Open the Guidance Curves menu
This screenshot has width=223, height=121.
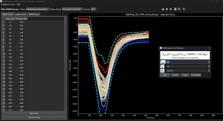tap(8, 4)
